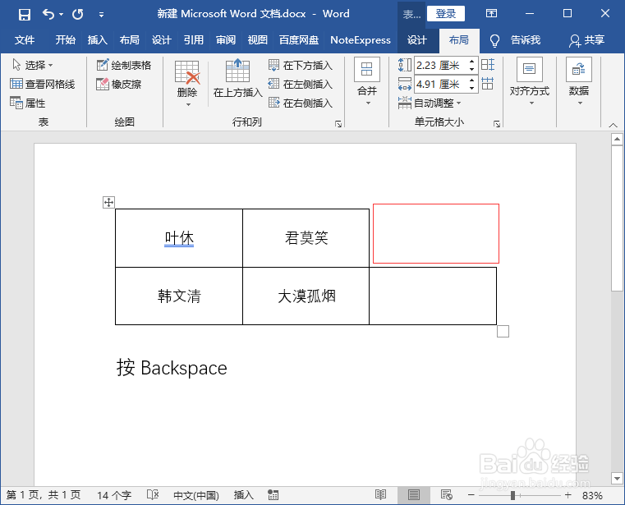Click the cell containing 大漠孤烟
This screenshot has width=625, height=505.
point(306,296)
